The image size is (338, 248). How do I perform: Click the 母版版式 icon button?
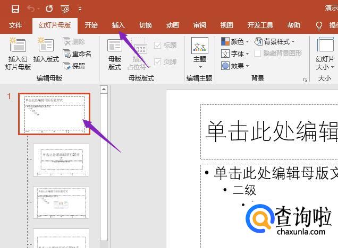(115, 55)
